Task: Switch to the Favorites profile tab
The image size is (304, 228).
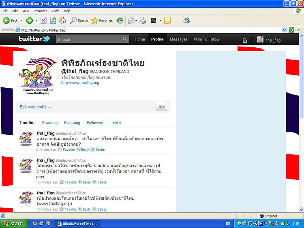Action: pyautogui.click(x=50, y=123)
